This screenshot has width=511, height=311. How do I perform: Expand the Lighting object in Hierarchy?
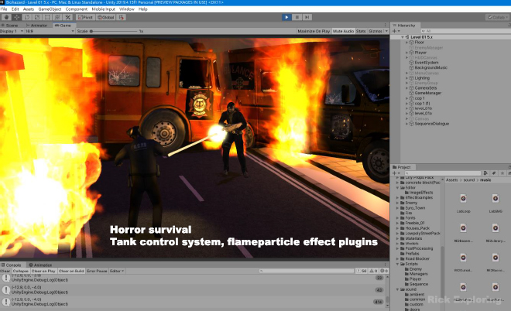[408, 78]
